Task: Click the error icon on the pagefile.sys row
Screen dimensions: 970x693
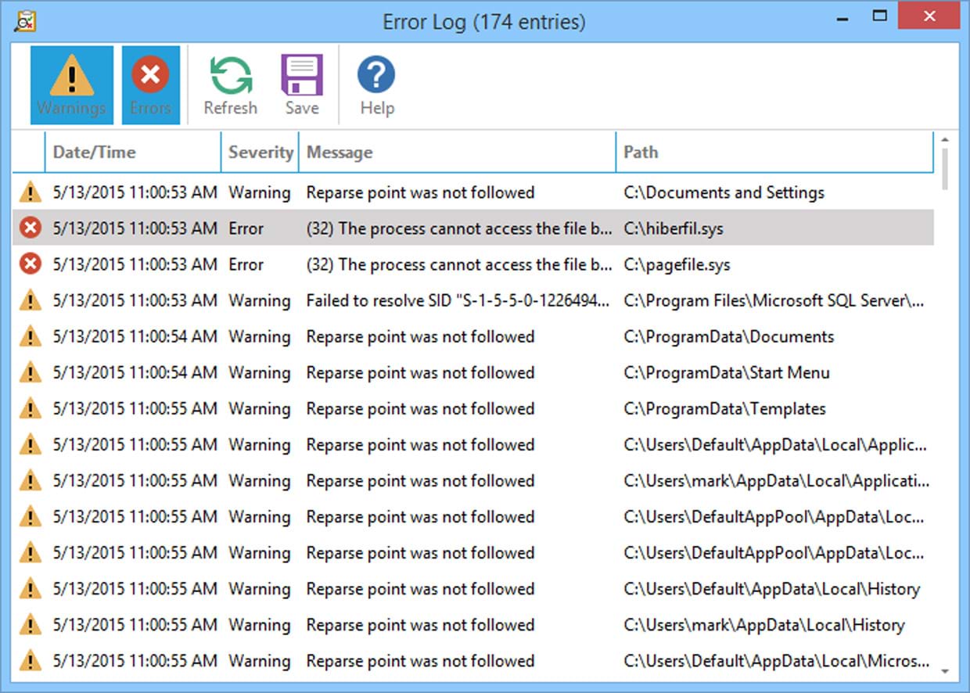Action: coord(29,264)
